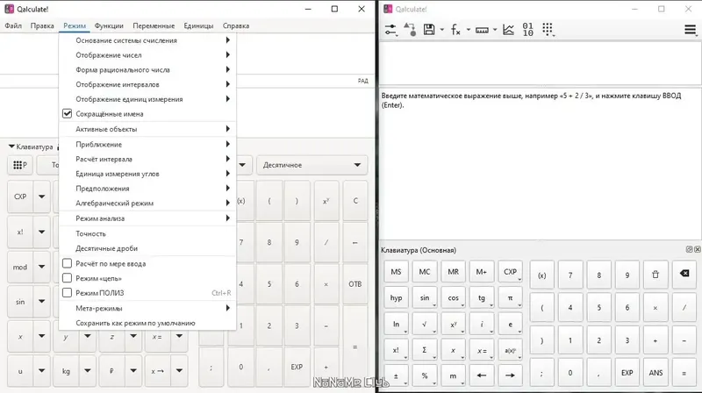
Task: Open the preferences sliders icon in right window
Action: [390, 30]
